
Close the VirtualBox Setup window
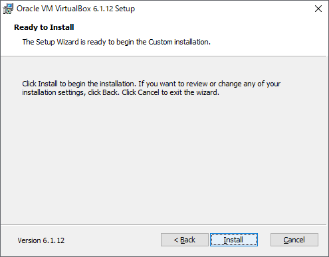click(x=318, y=9)
